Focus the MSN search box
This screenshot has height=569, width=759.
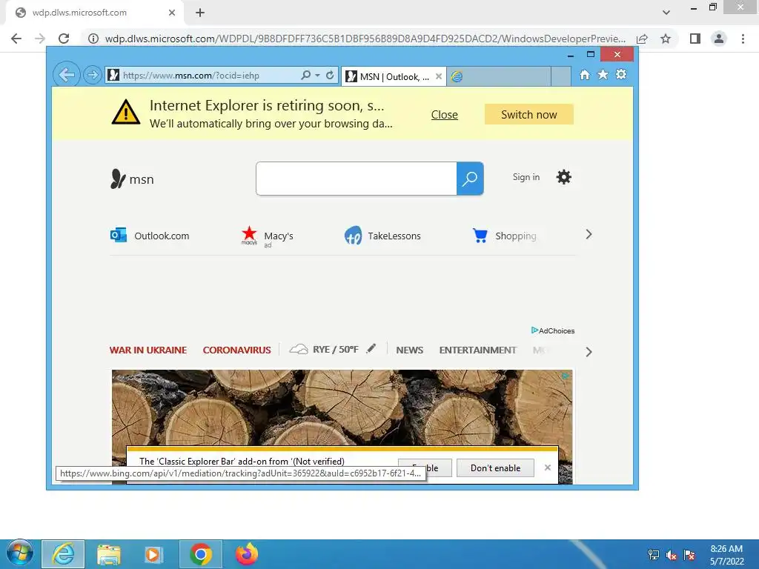[x=357, y=179]
